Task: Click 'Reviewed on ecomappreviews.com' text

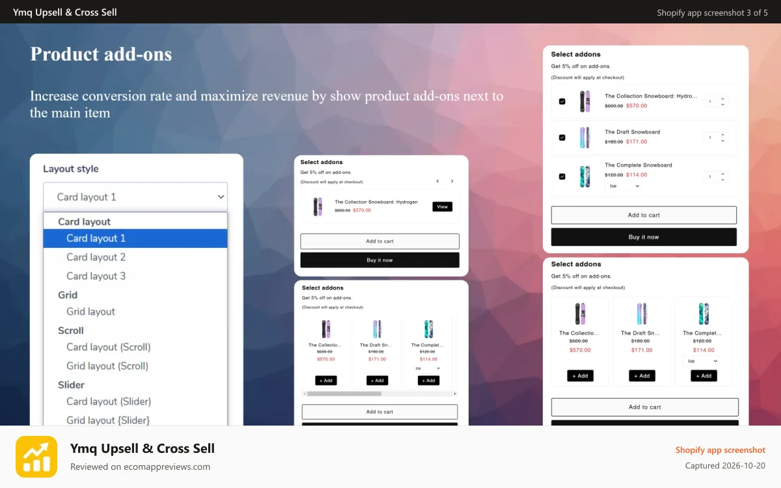Action: pyautogui.click(x=141, y=467)
